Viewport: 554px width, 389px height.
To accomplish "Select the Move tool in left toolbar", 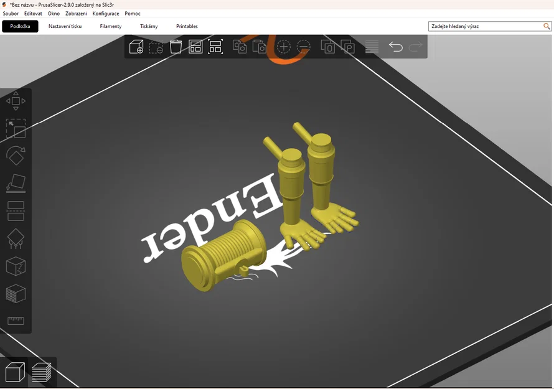I will point(16,101).
